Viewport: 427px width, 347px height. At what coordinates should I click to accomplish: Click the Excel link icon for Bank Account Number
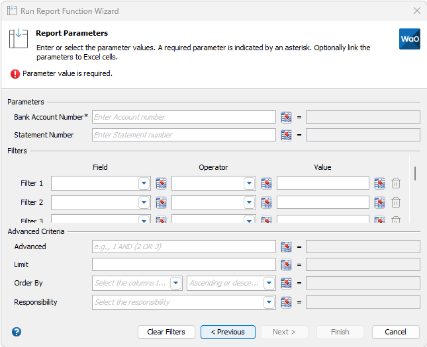[x=286, y=117]
